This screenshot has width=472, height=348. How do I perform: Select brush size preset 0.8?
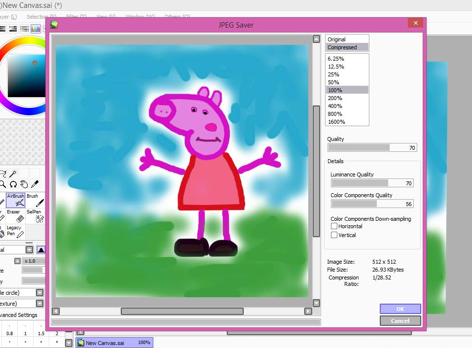[x=10, y=333]
